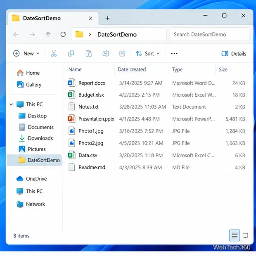
Task: Sort by the Name column header
Action: point(75,69)
